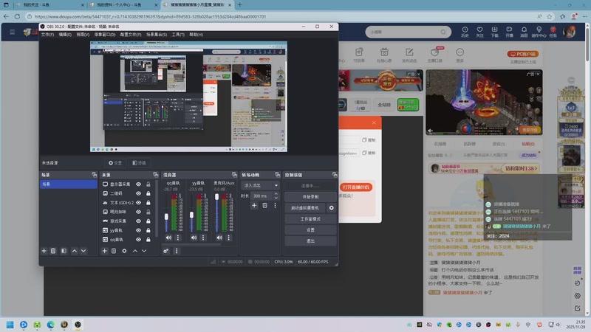This screenshot has height=332, width=591.
Task: Open 设置 button in OBS controls panel
Action: [310, 229]
